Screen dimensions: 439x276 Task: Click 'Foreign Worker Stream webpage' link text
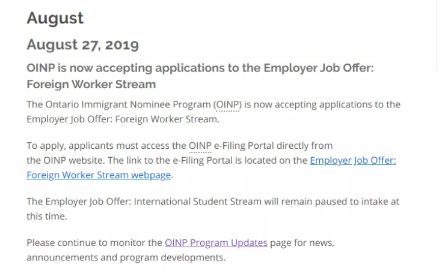pyautogui.click(x=99, y=175)
